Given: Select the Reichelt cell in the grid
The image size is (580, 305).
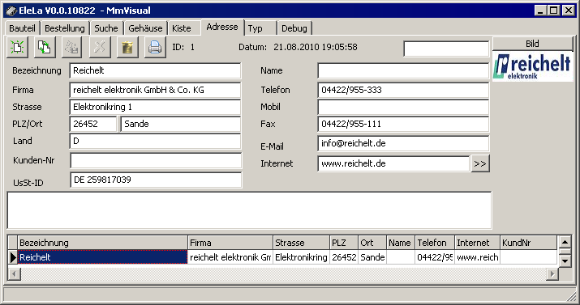Looking at the screenshot, I should (x=103, y=257).
